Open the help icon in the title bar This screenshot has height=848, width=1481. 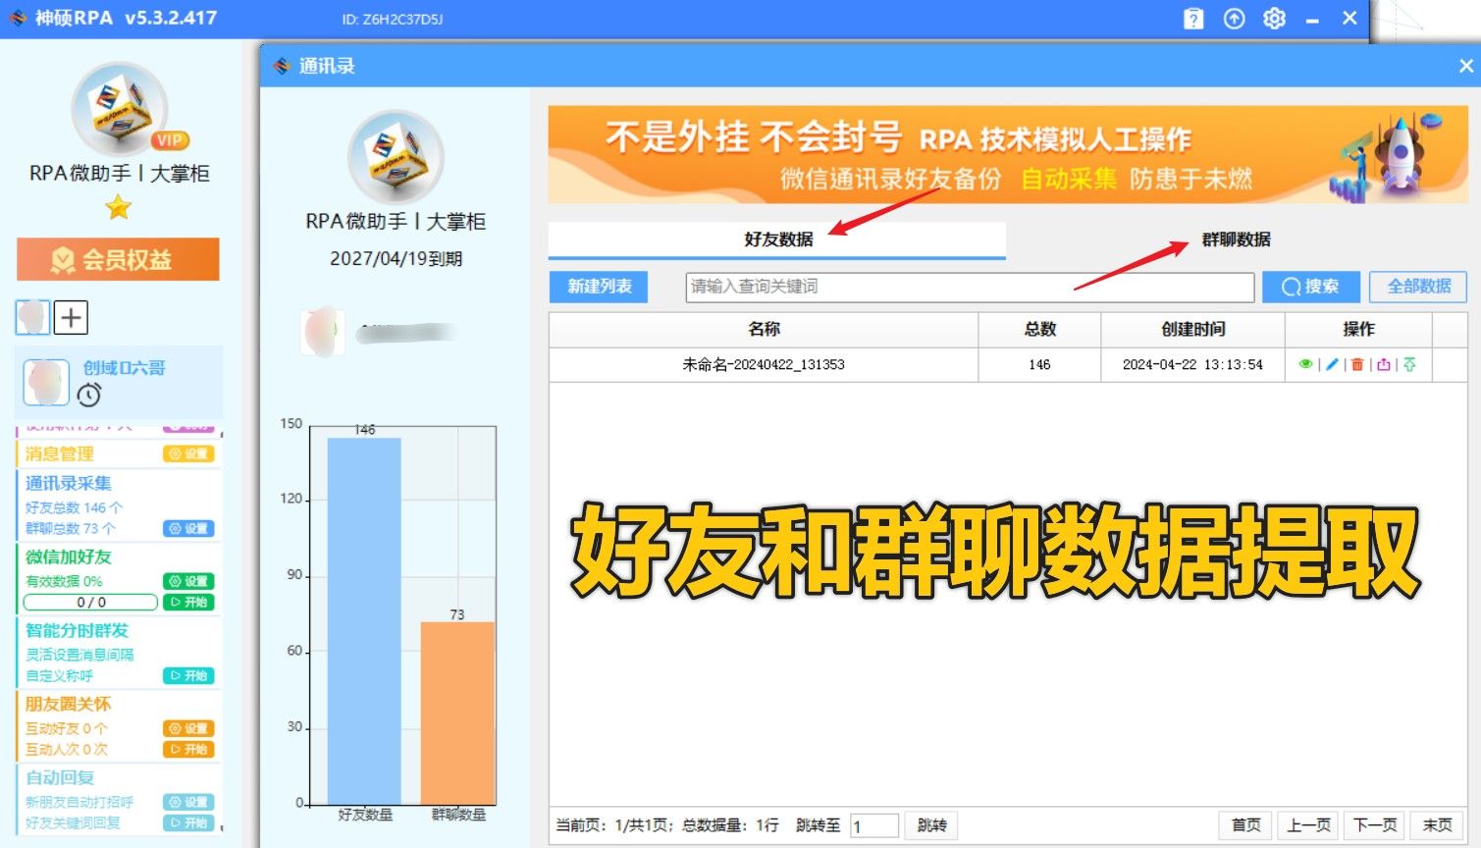tap(1193, 18)
